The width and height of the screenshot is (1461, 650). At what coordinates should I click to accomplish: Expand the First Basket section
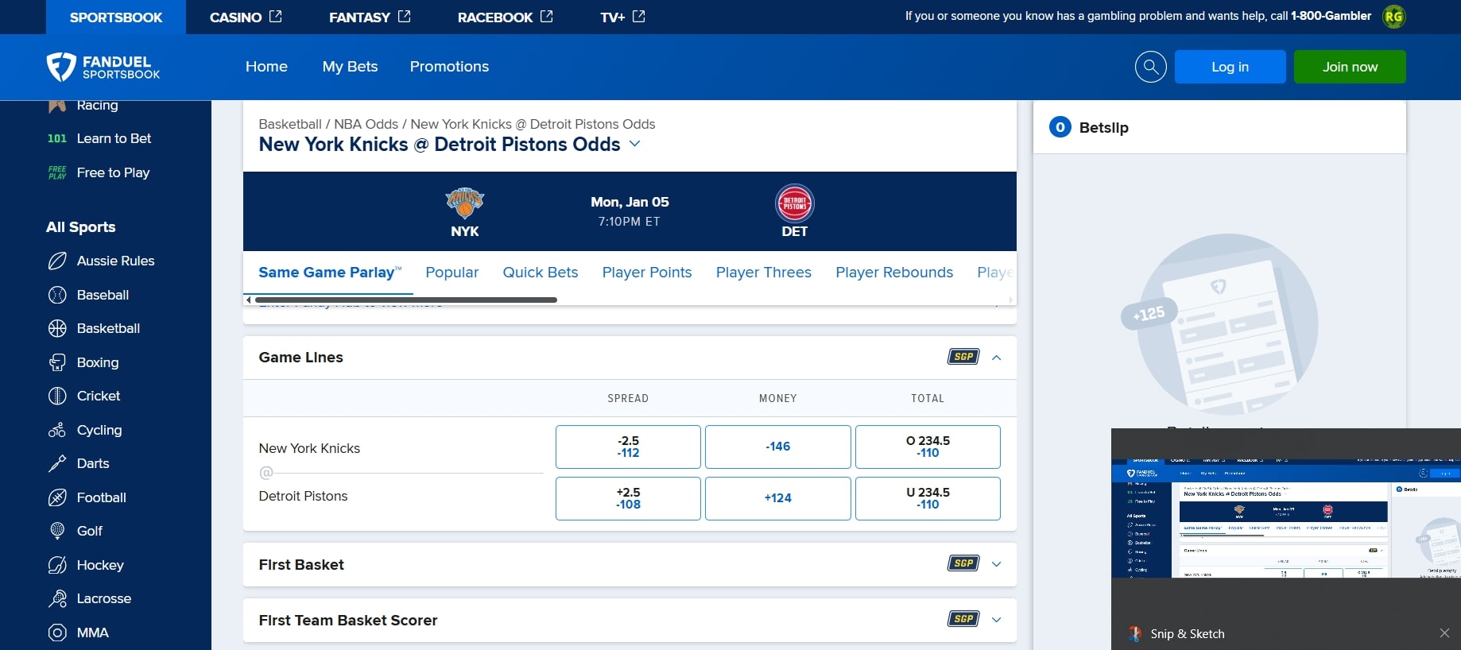click(997, 564)
